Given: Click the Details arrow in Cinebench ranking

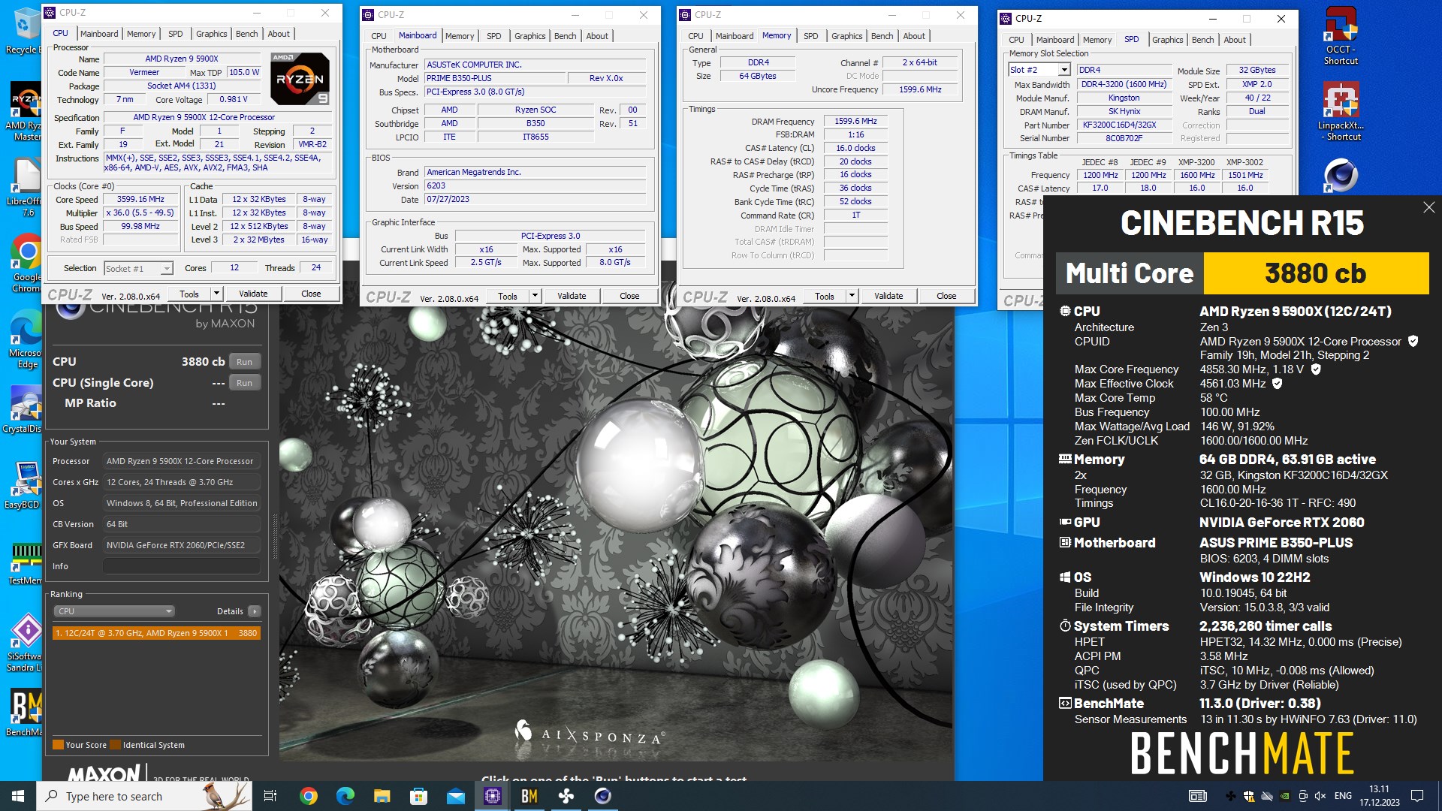Looking at the screenshot, I should point(255,611).
